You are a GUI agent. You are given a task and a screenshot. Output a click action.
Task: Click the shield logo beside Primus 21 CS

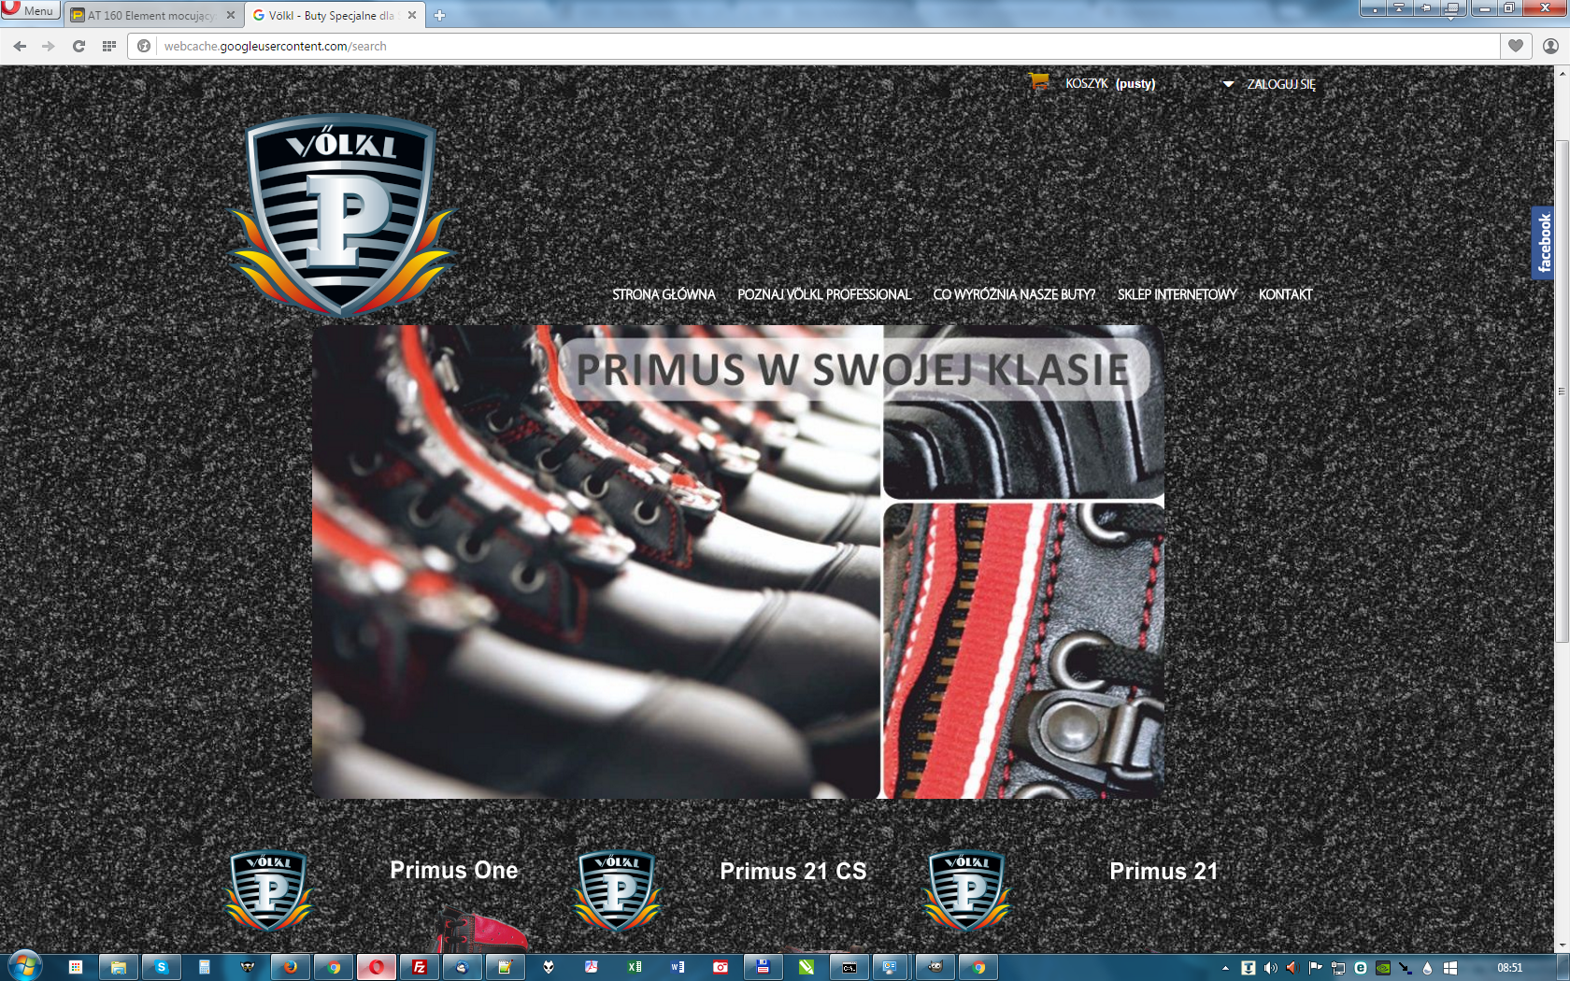617,890
